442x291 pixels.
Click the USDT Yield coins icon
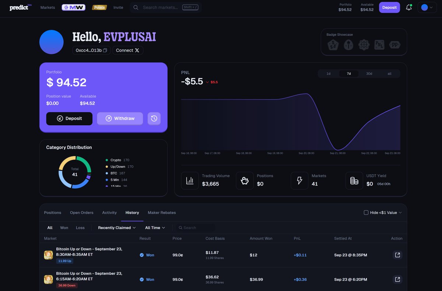[354, 181]
